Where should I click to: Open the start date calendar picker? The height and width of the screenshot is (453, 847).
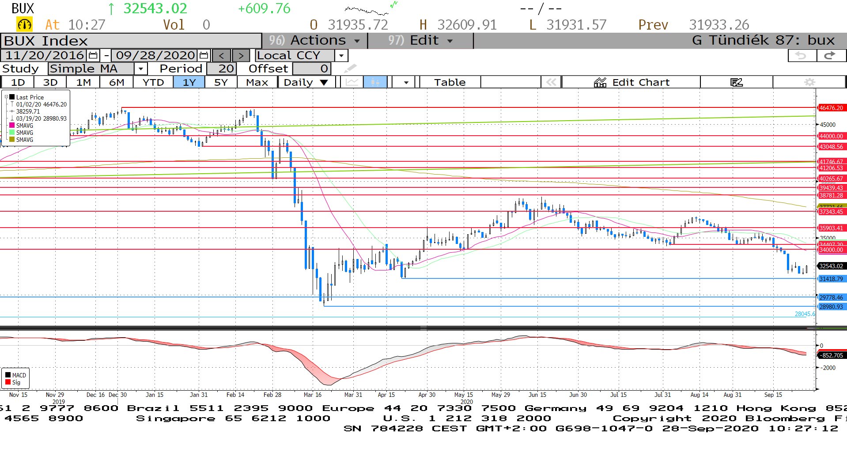pos(93,56)
